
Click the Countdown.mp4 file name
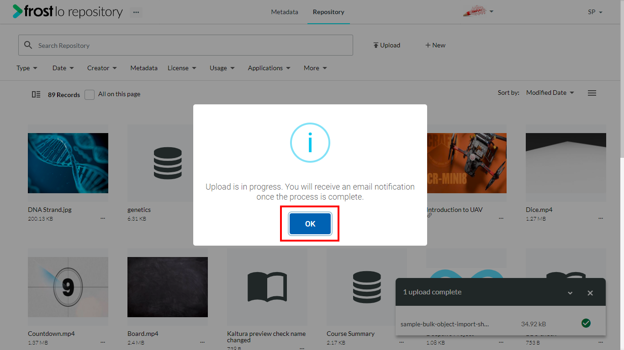tap(51, 334)
